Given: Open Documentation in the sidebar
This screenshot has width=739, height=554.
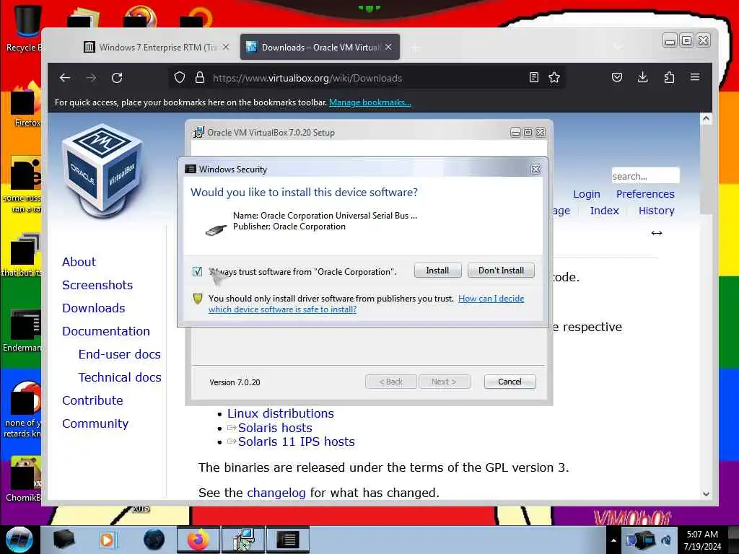Looking at the screenshot, I should 106,331.
